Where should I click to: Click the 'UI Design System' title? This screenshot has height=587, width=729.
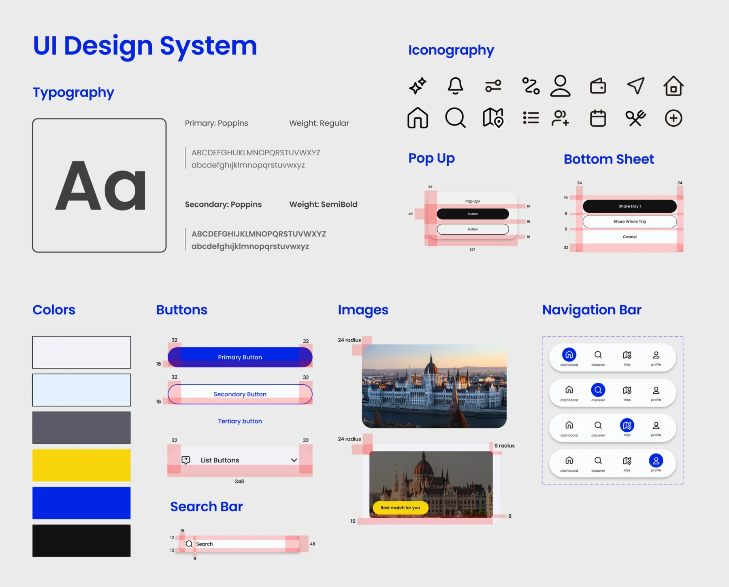pyautogui.click(x=145, y=46)
